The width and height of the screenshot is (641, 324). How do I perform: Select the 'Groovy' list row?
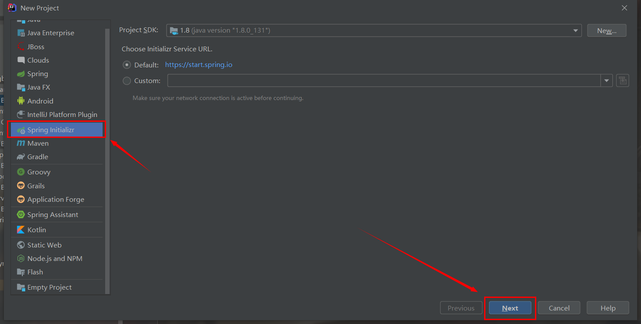click(x=58, y=172)
